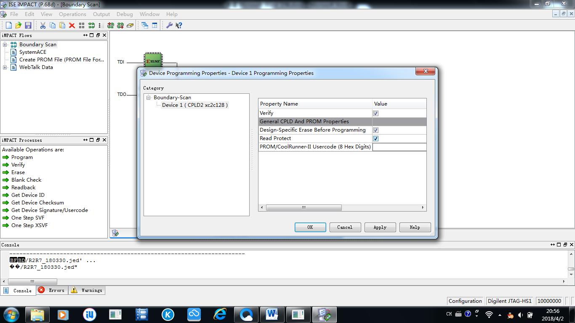Click the Initialize Chain green icon
The image size is (575, 323).
[91, 25]
